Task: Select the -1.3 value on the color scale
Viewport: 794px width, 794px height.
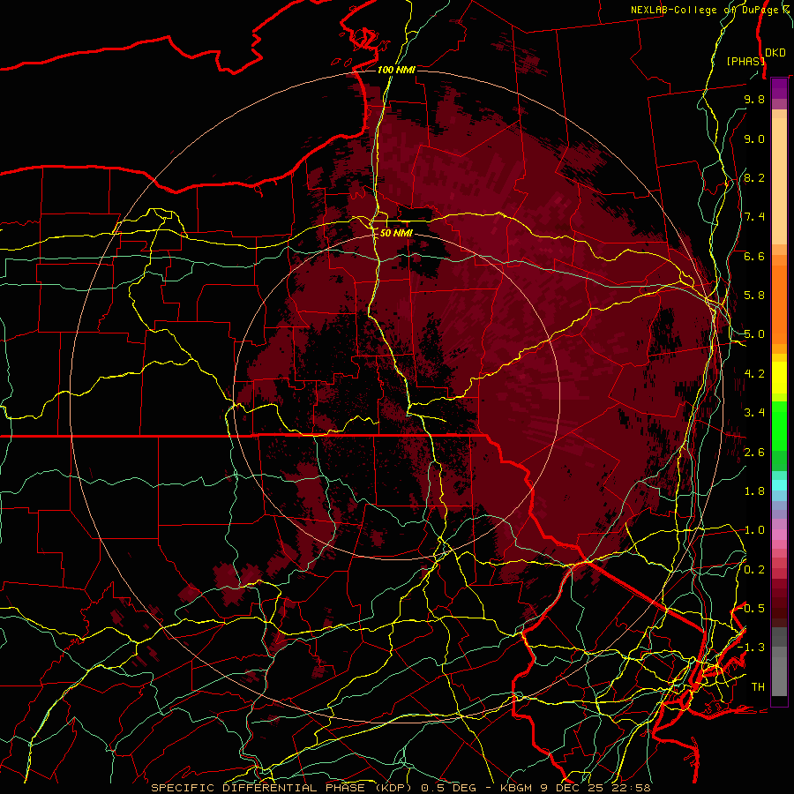Action: coord(751,648)
